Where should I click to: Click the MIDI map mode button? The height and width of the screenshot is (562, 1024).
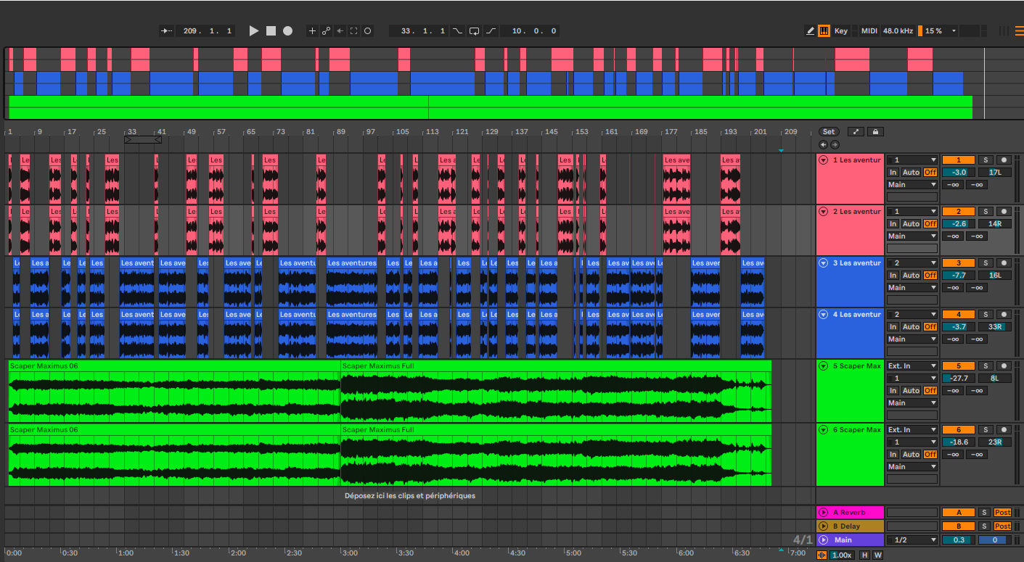[869, 30]
